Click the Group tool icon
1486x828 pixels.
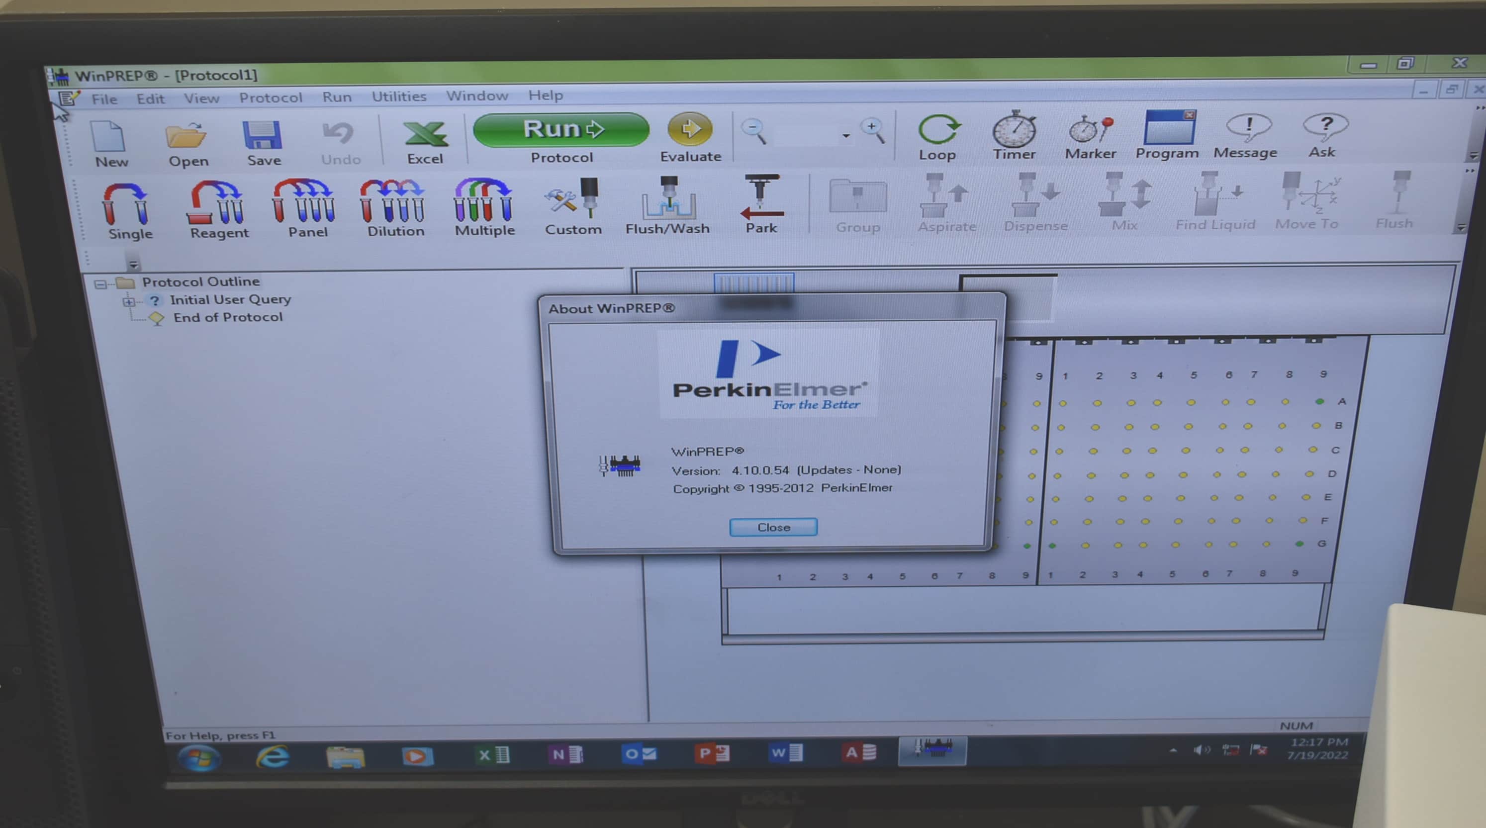(x=858, y=206)
